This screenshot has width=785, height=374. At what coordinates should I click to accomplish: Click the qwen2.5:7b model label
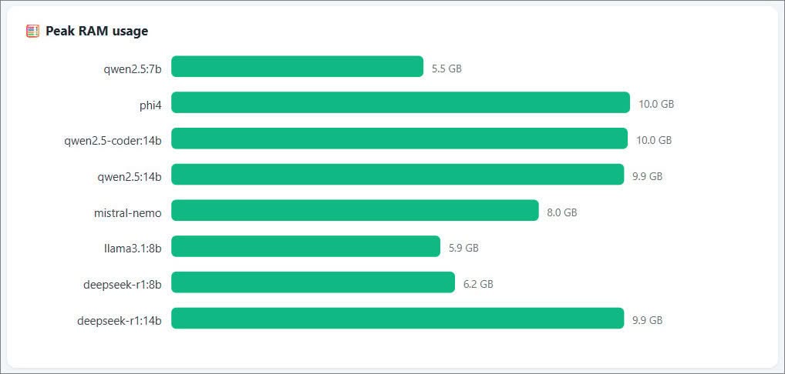pos(133,69)
